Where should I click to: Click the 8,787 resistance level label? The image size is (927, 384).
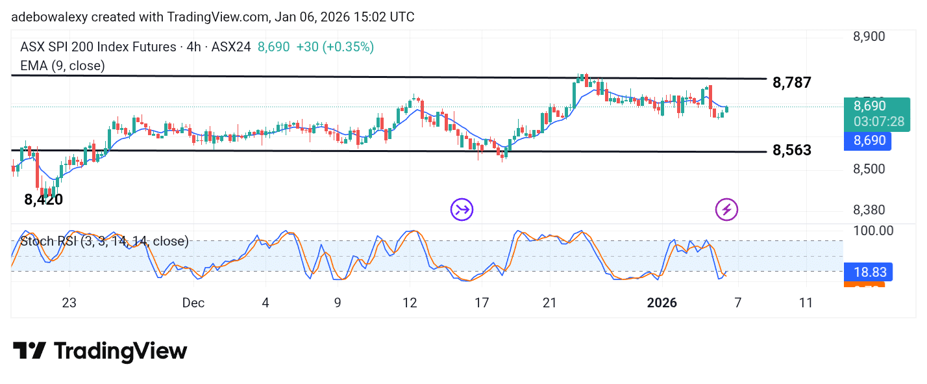coord(791,83)
